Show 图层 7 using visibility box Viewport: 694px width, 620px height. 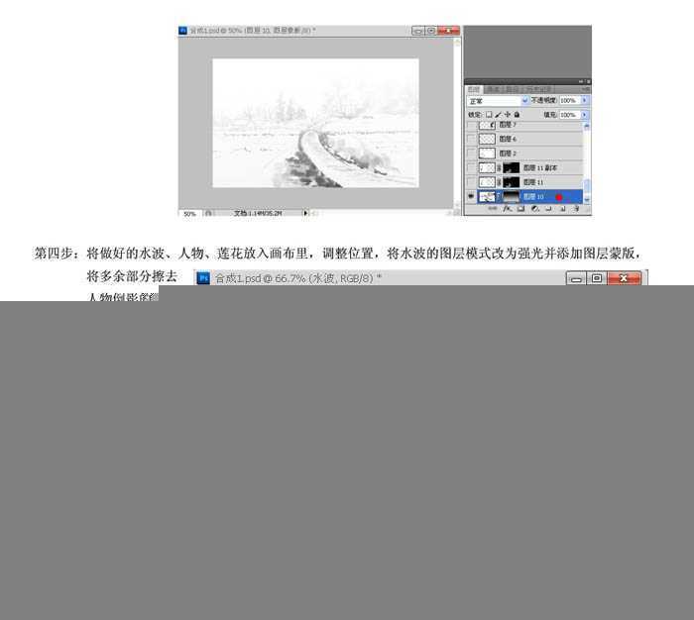pos(471,126)
